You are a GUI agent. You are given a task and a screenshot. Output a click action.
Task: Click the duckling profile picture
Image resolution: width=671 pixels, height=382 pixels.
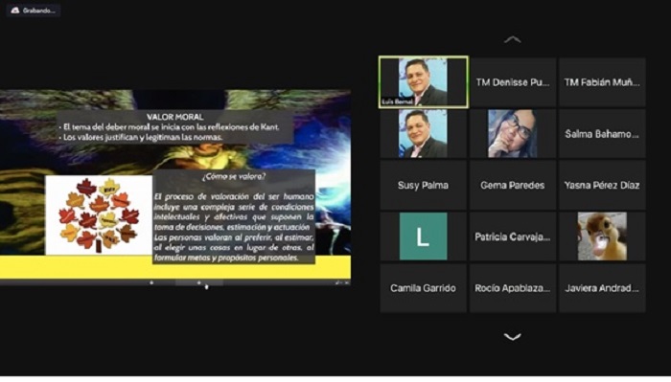602,236
